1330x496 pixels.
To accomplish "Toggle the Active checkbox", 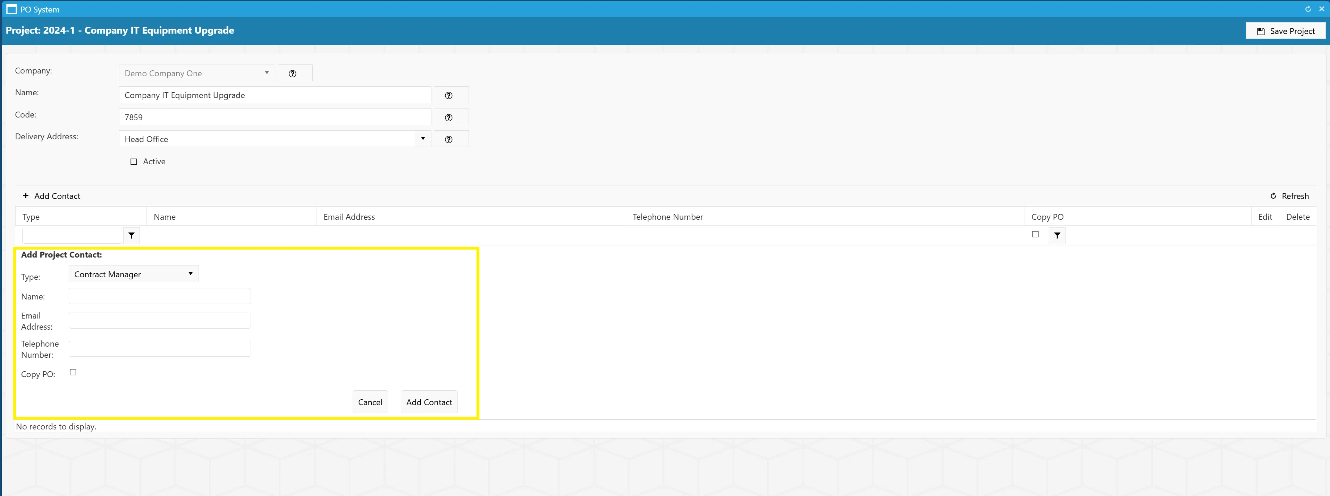I will coord(134,162).
